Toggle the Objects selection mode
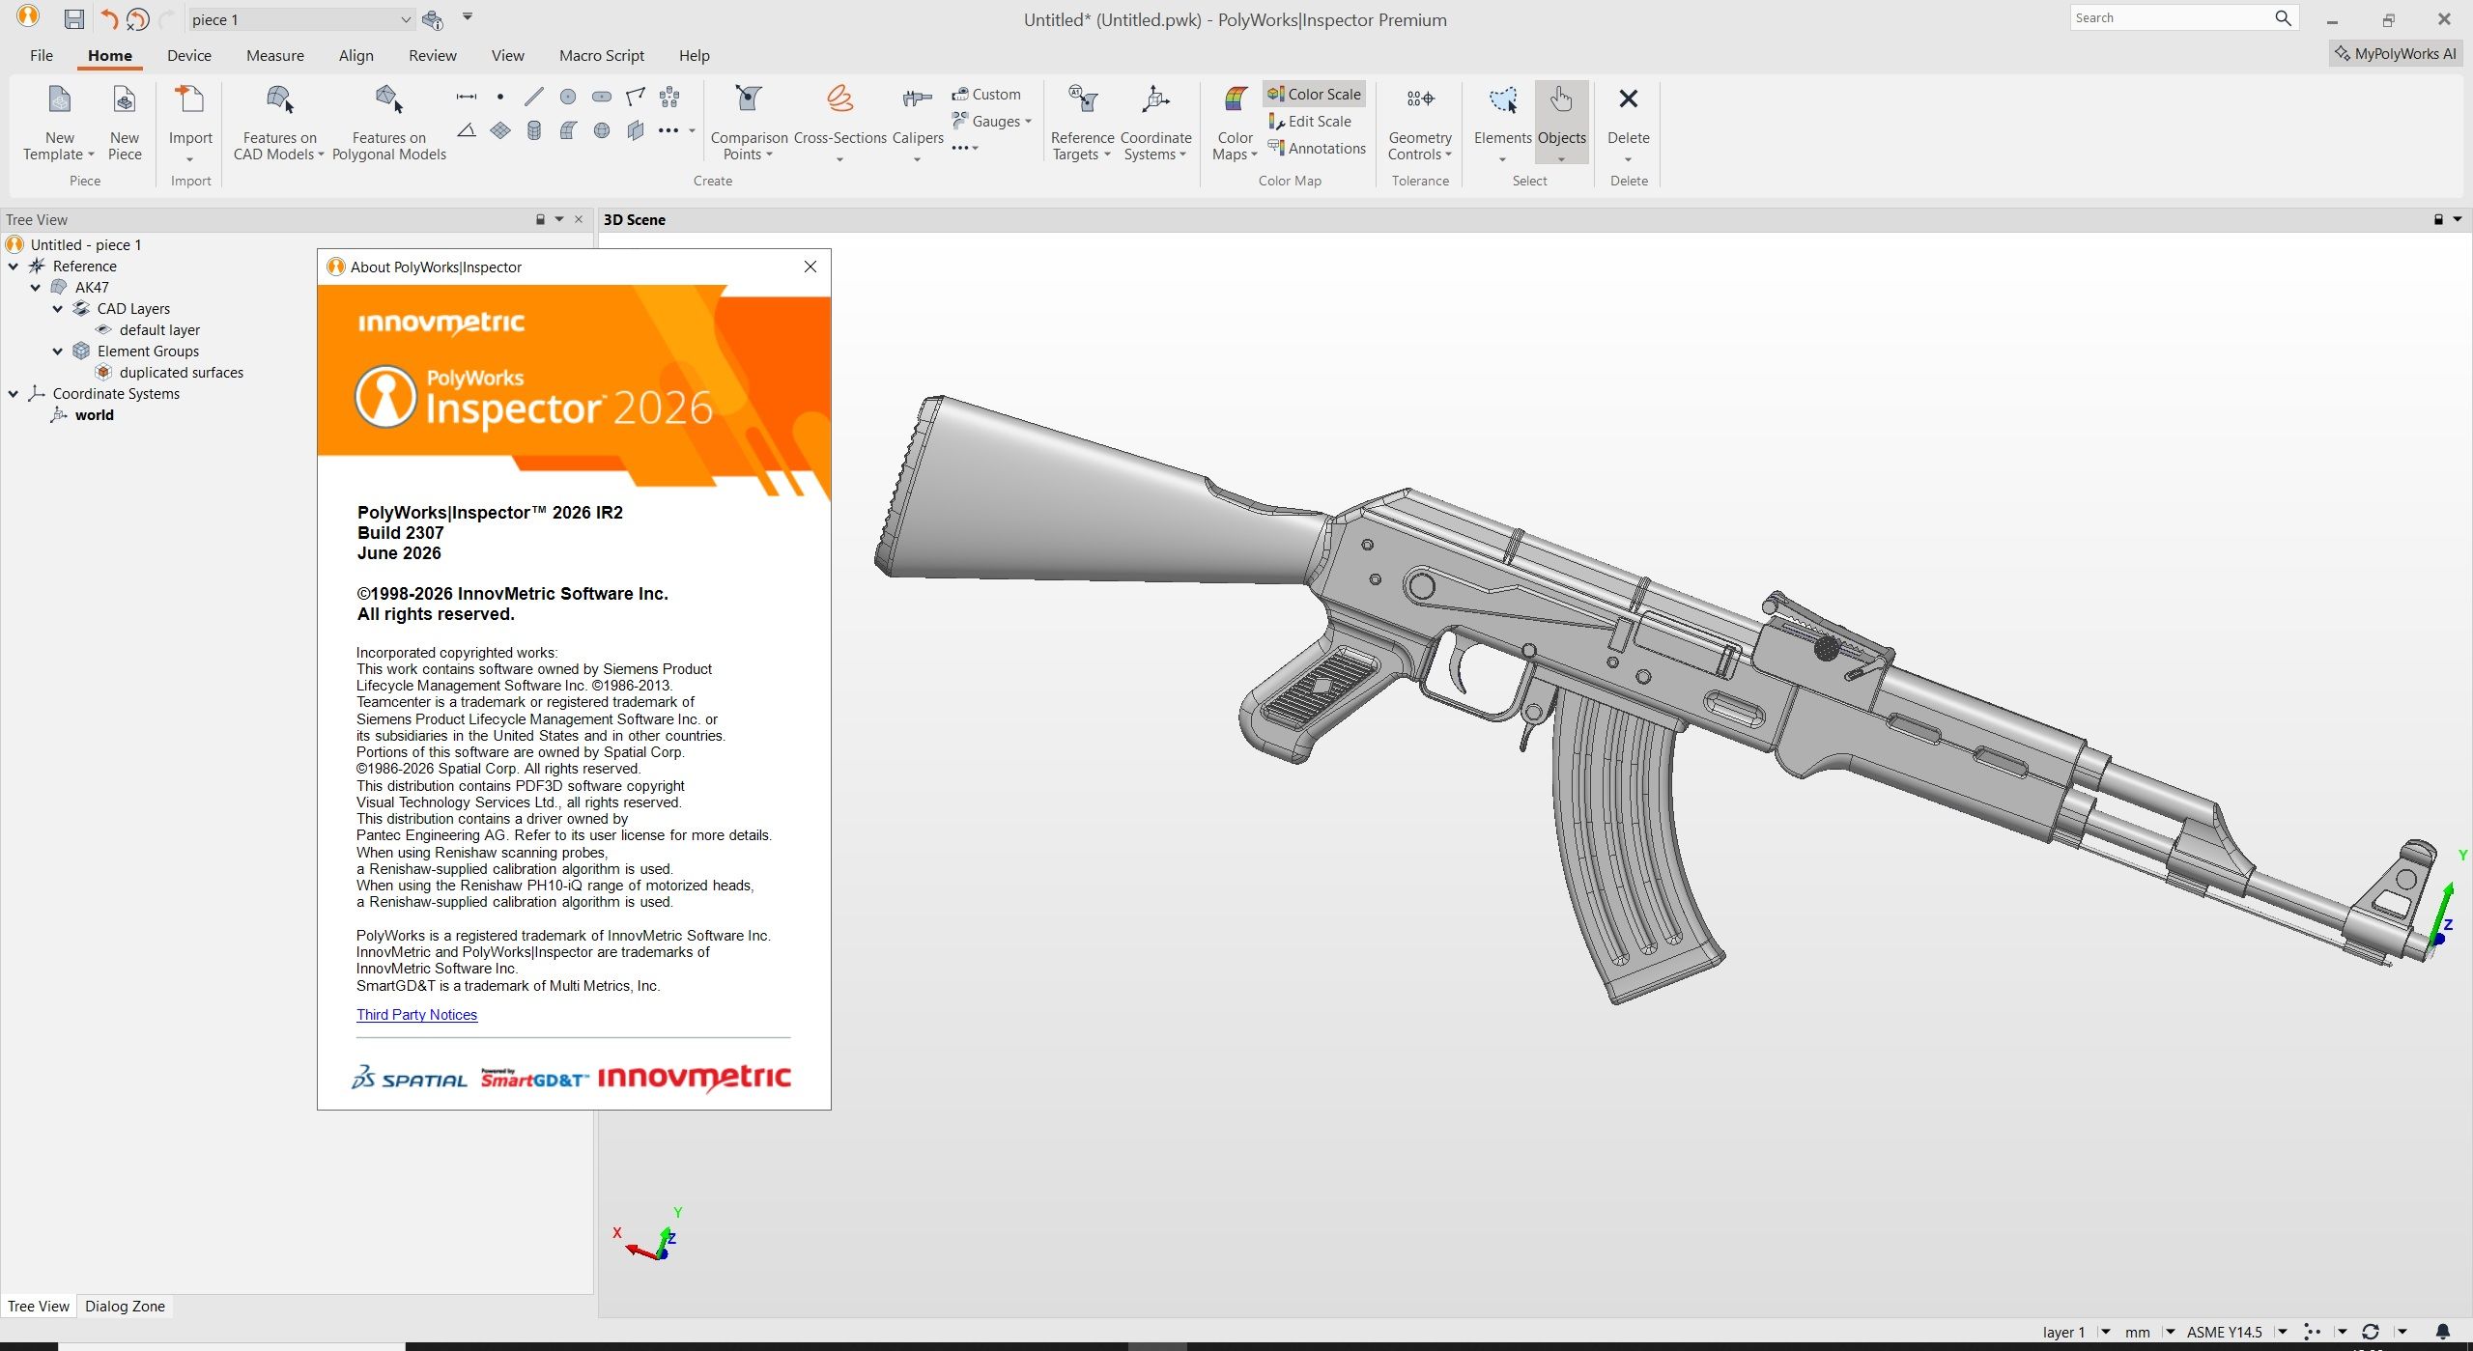This screenshot has height=1351, width=2473. (x=1562, y=123)
